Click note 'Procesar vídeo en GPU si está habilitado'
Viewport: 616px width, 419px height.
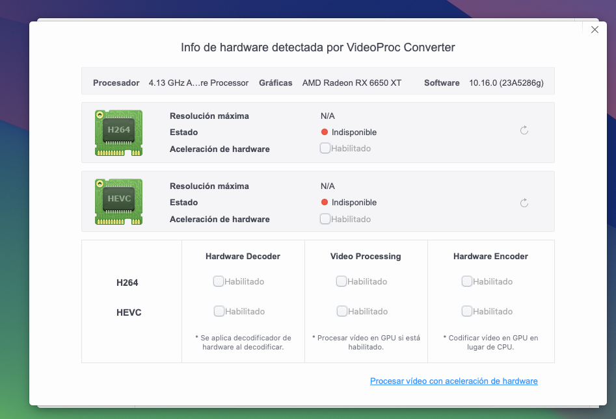coord(366,342)
